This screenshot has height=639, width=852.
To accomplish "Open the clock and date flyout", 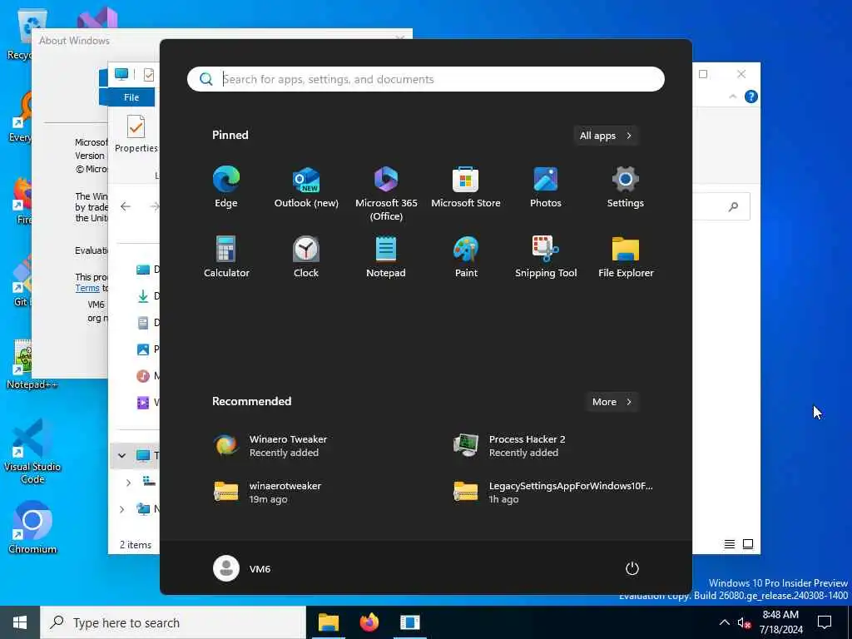I will (780, 622).
